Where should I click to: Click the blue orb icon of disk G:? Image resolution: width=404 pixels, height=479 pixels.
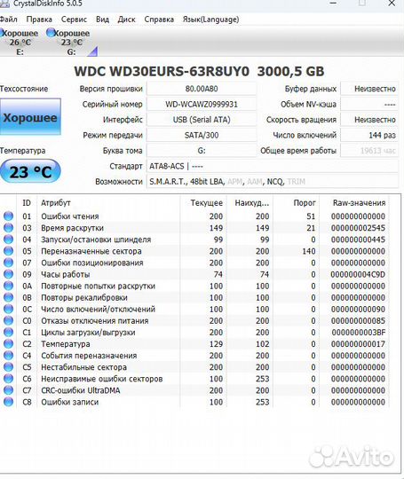(x=50, y=33)
